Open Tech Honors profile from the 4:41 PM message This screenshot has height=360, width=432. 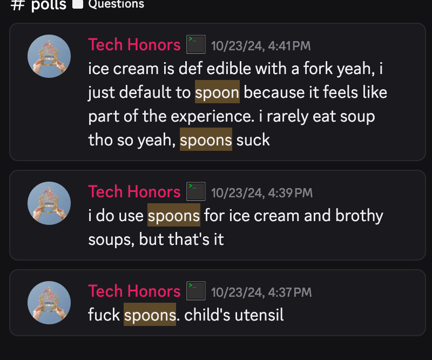click(134, 45)
